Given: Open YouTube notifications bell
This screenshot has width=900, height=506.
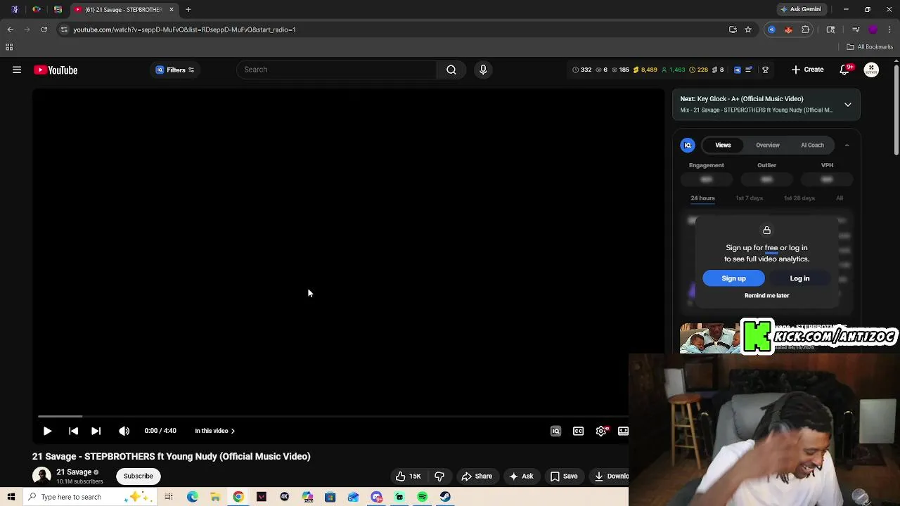Looking at the screenshot, I should pyautogui.click(x=845, y=70).
